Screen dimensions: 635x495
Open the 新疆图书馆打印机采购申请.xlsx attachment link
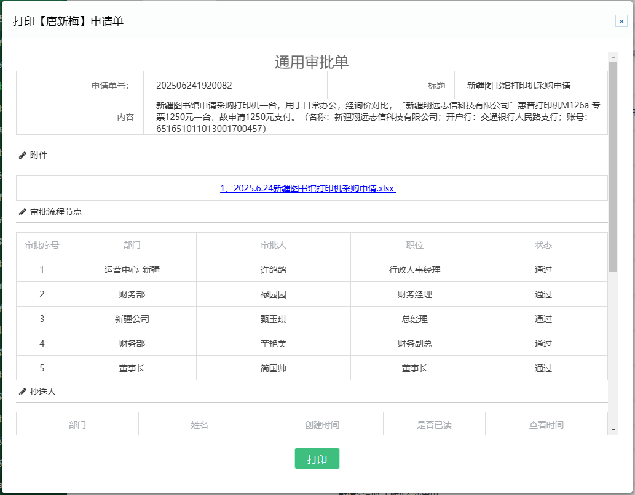pos(308,188)
